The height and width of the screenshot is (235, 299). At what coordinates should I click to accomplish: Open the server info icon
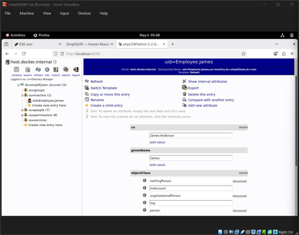(x=47, y=70)
